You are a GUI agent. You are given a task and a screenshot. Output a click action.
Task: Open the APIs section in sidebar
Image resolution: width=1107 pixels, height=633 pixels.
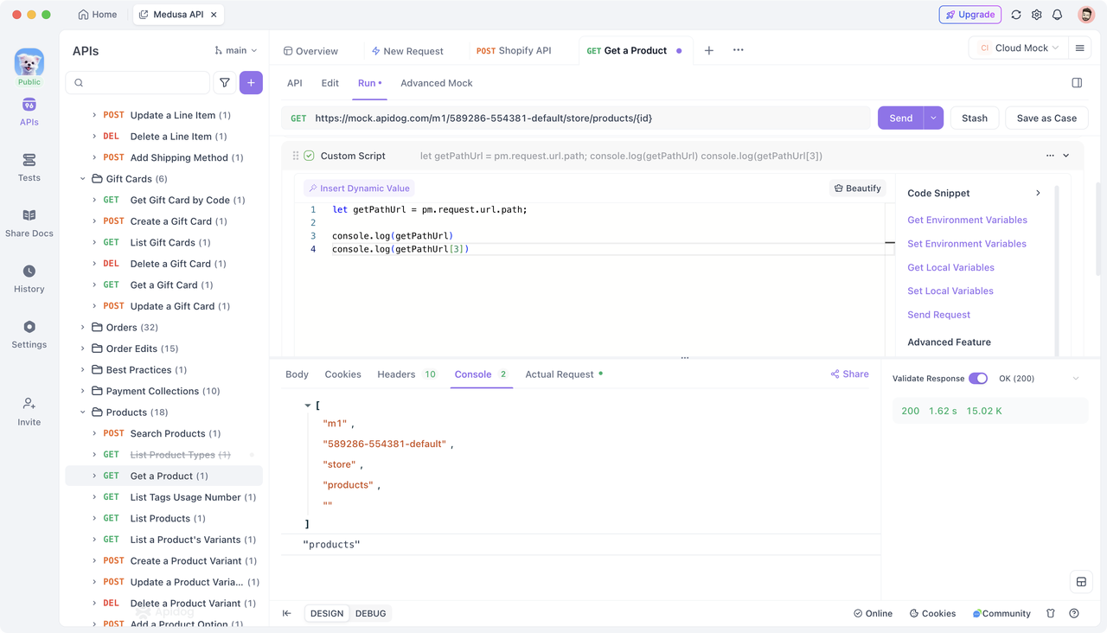click(29, 112)
